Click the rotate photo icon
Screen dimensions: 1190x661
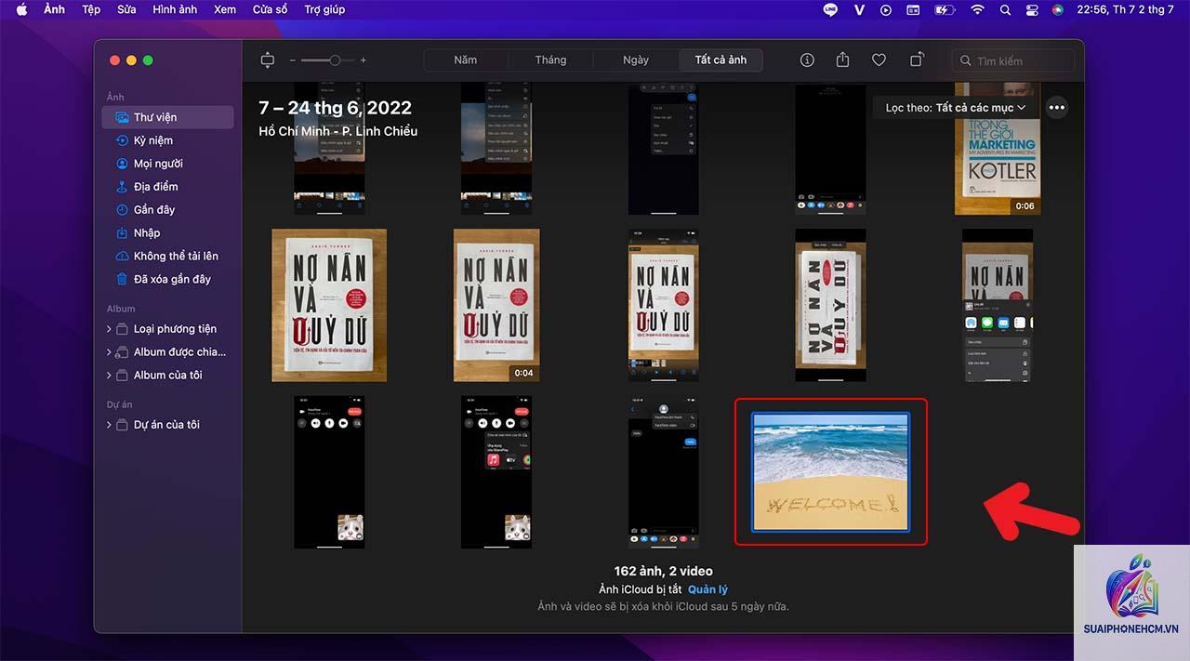pos(917,59)
